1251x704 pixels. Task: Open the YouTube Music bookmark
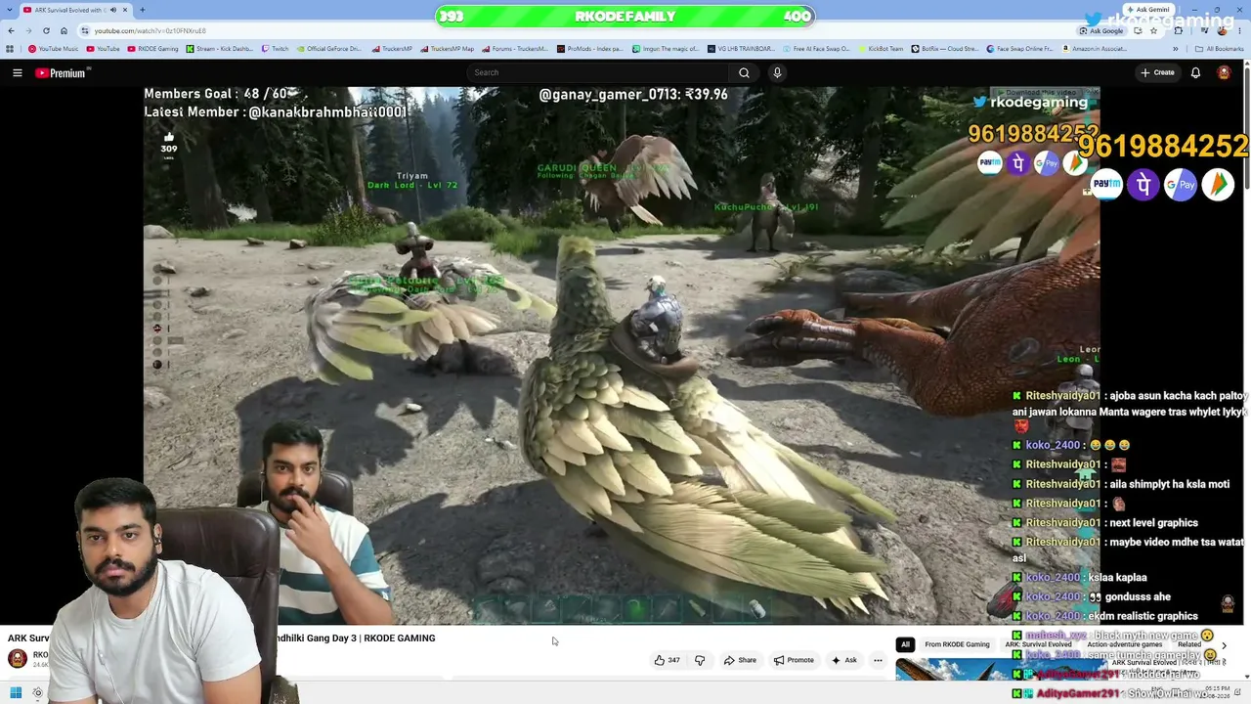[54, 49]
